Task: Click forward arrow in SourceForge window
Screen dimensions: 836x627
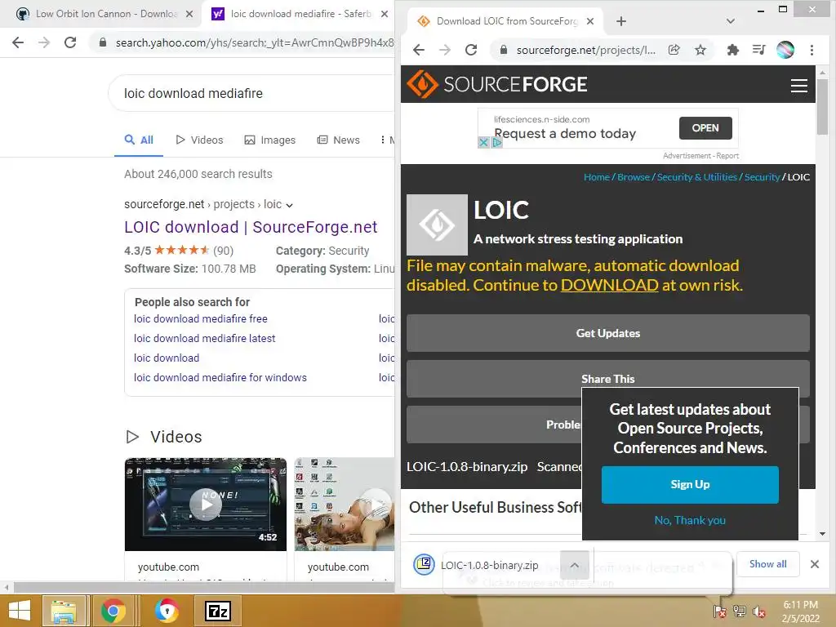Action: tap(445, 50)
